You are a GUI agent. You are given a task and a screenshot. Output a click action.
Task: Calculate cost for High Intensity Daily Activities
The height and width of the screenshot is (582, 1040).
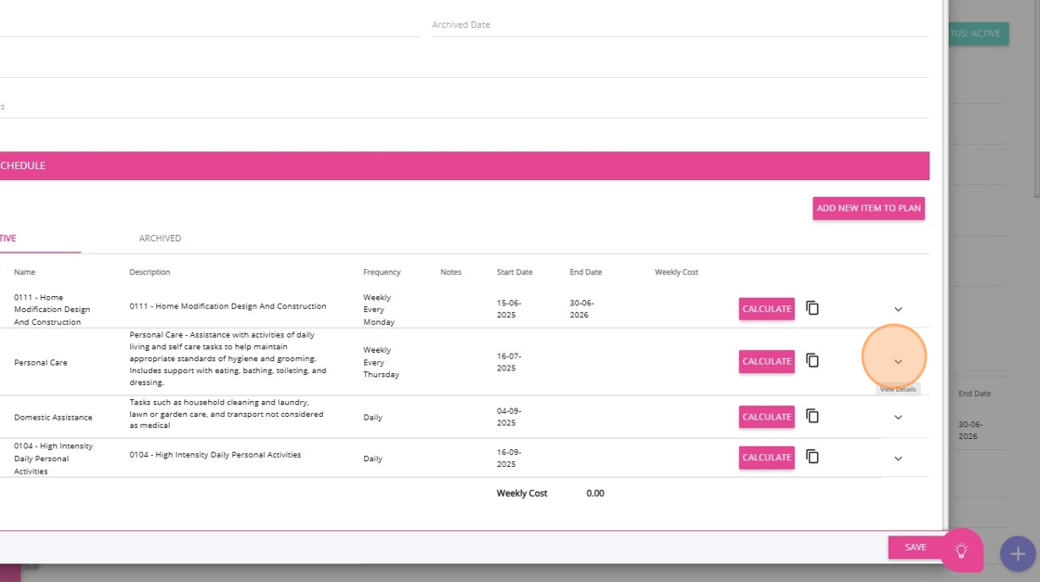766,458
